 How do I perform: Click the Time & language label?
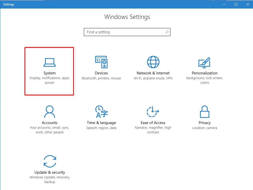pyautogui.click(x=101, y=123)
